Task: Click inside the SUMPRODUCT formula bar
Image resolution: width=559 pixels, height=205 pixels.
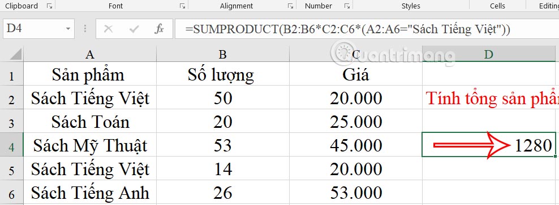Action: 367,29
